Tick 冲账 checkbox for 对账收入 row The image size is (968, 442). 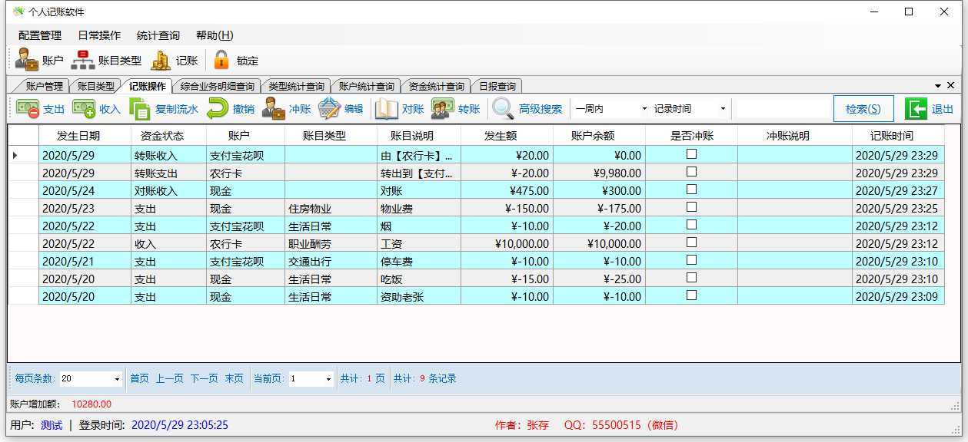tap(691, 190)
